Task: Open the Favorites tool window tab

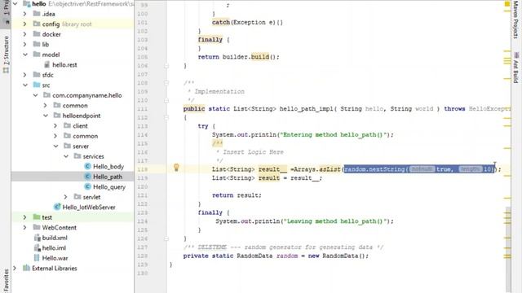Action: [x=6, y=281]
